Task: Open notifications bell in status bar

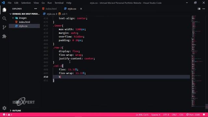Action: click(x=204, y=115)
